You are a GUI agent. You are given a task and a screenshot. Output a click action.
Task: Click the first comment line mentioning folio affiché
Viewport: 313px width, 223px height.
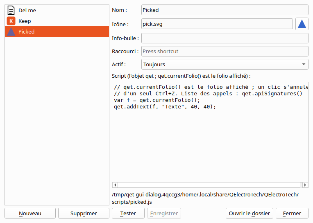[211, 87]
